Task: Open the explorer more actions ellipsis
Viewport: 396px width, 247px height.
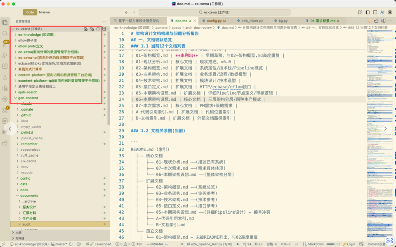Action: point(104,21)
